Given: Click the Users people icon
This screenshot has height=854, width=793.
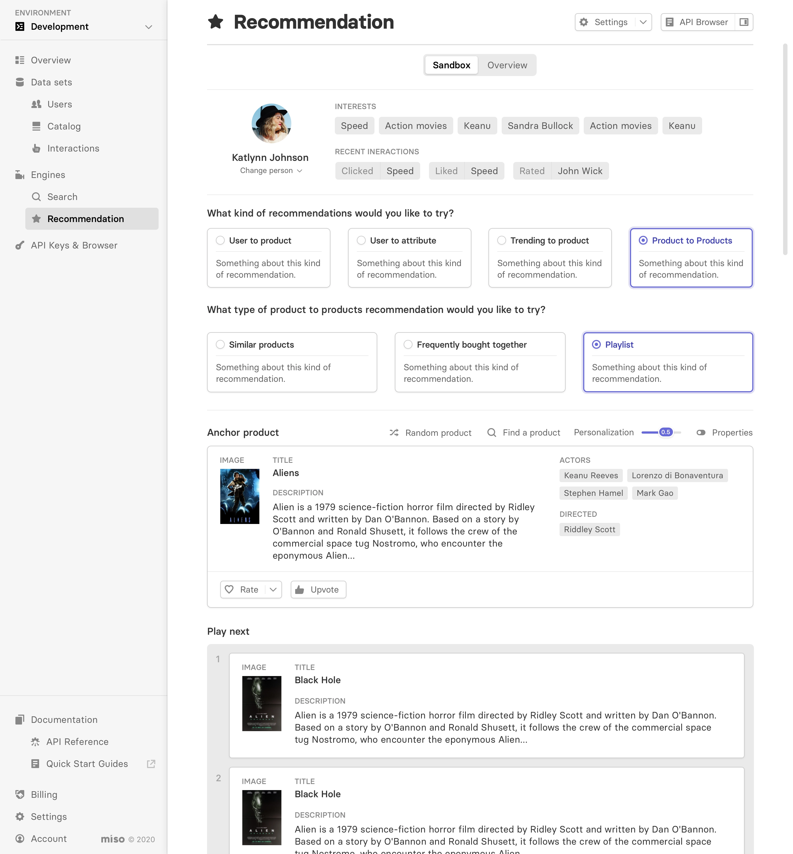Looking at the screenshot, I should pos(36,104).
